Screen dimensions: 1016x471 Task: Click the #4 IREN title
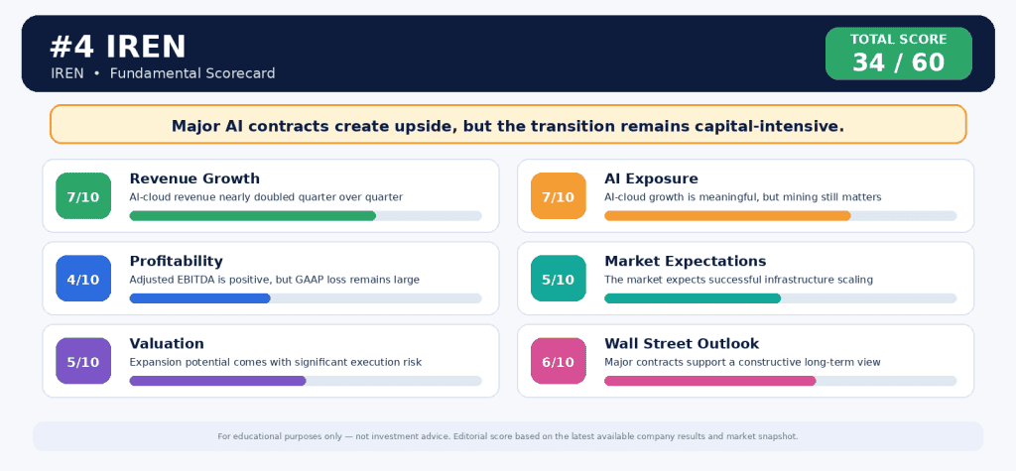point(119,47)
